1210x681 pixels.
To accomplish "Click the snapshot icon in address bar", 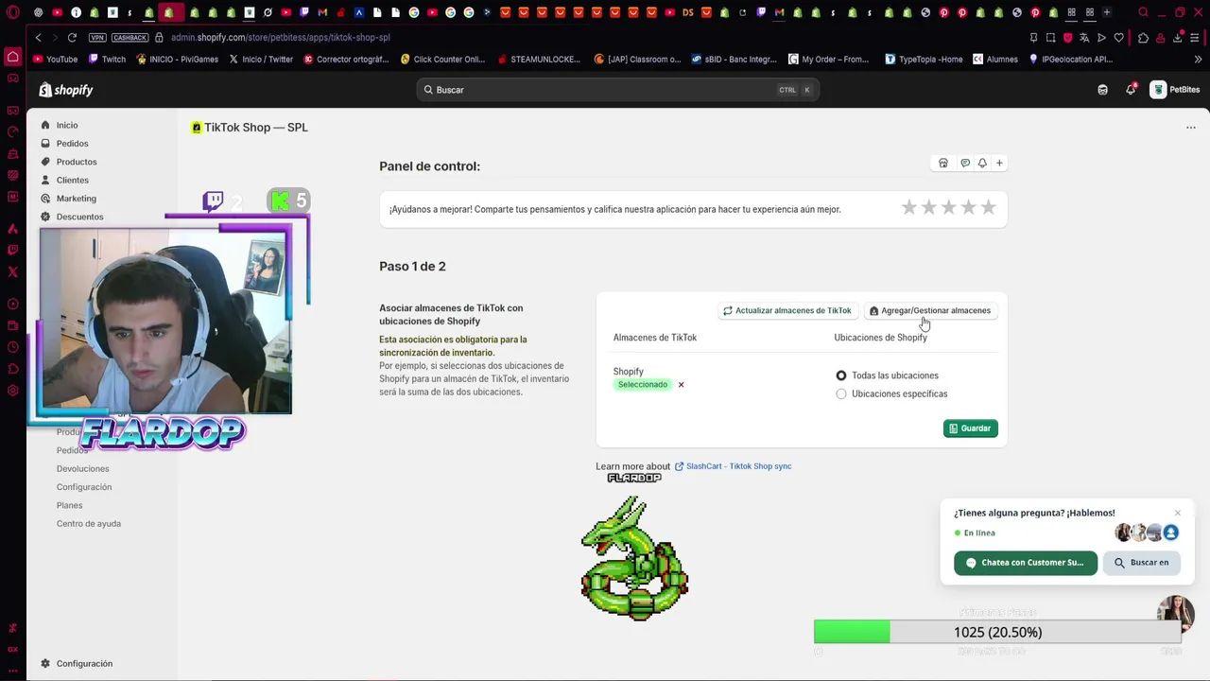I will tap(1050, 38).
